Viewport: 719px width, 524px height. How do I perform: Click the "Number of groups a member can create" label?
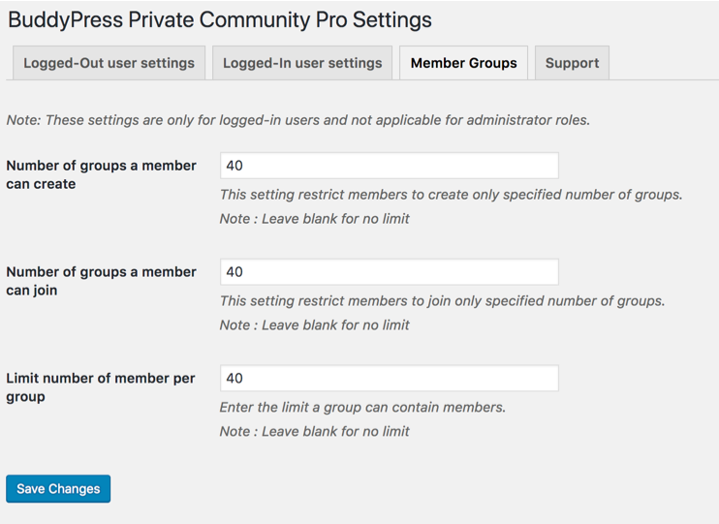102,174
